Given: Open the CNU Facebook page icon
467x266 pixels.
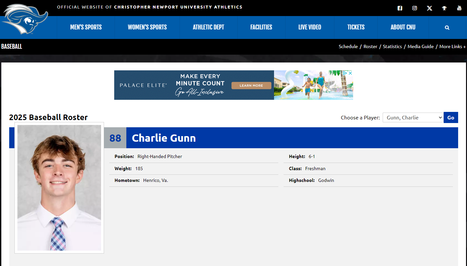Looking at the screenshot, I should pos(400,8).
